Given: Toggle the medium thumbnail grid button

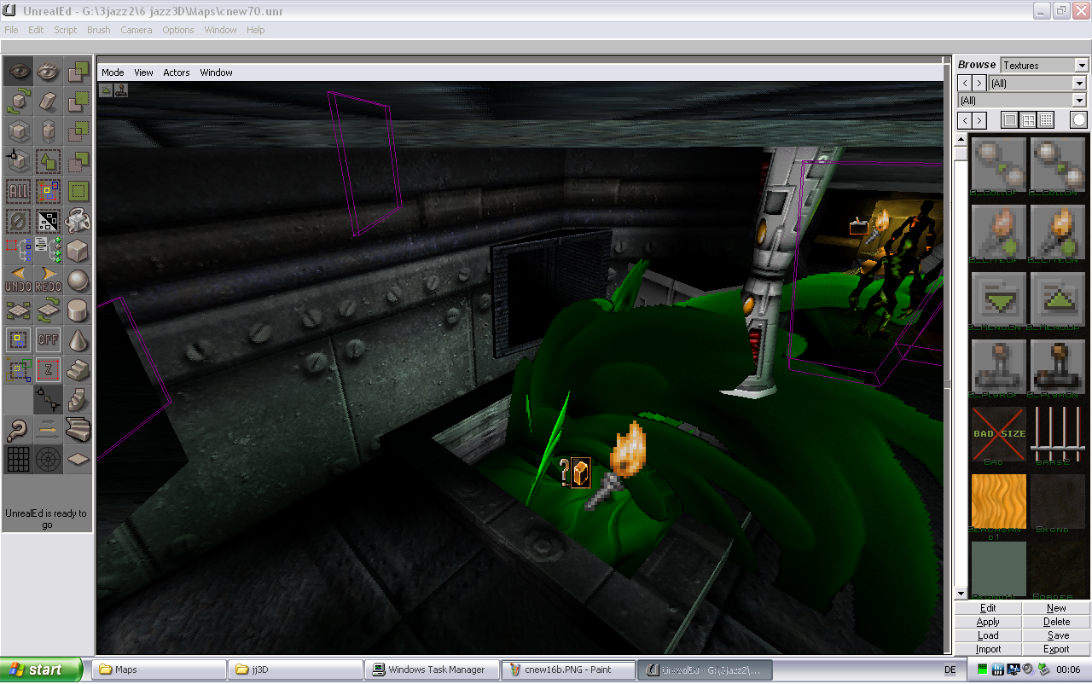Looking at the screenshot, I should (x=1028, y=120).
